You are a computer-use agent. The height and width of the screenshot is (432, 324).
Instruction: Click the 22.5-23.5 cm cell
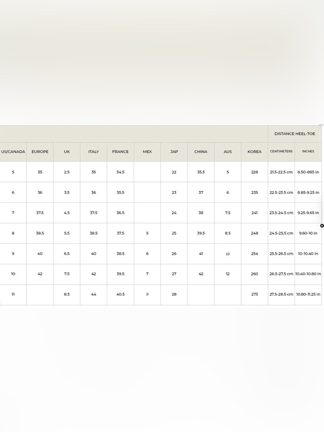[282, 192]
